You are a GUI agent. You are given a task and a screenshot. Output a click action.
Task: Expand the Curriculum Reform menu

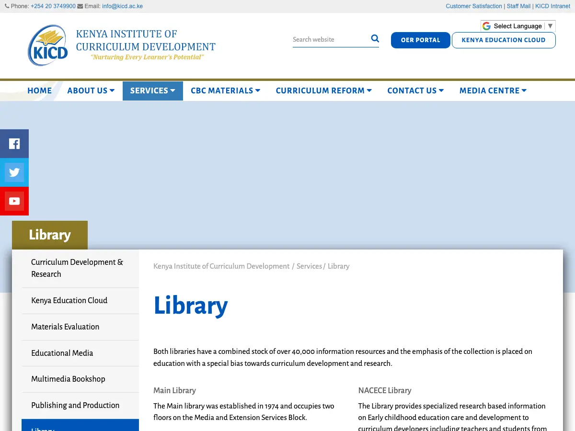tap(323, 91)
